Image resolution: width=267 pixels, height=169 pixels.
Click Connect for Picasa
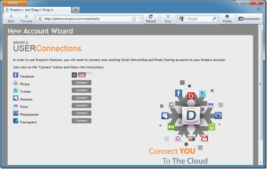81,83
